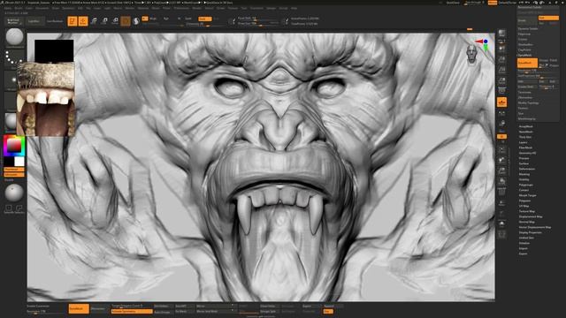Expand the Dynamic Subdiv section
566x318 pixels.
(528, 28)
